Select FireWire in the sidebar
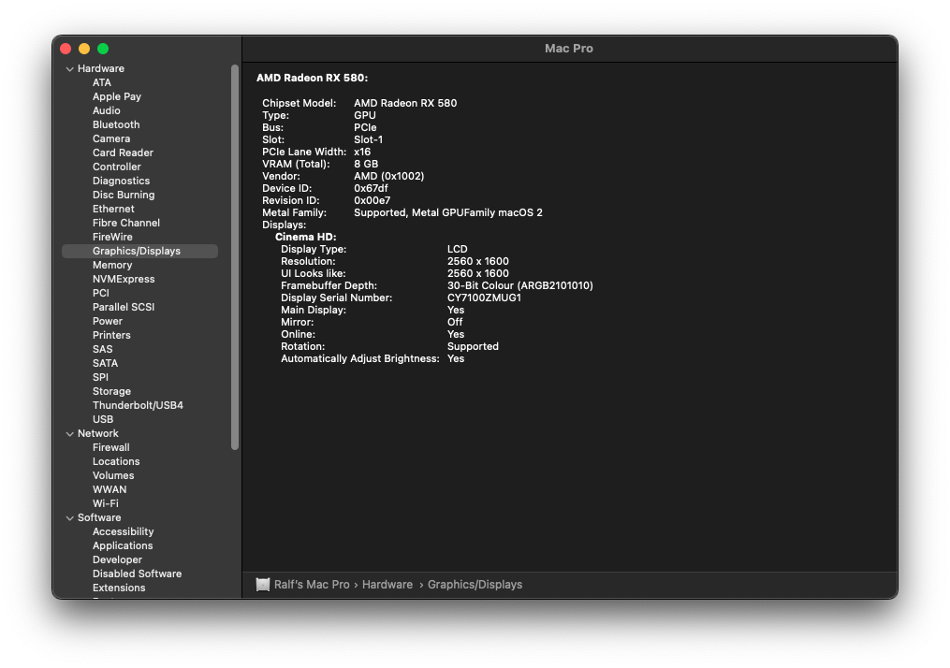The width and height of the screenshot is (950, 668). click(x=112, y=236)
